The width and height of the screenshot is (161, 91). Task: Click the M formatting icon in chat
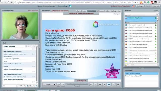coord(30,86)
